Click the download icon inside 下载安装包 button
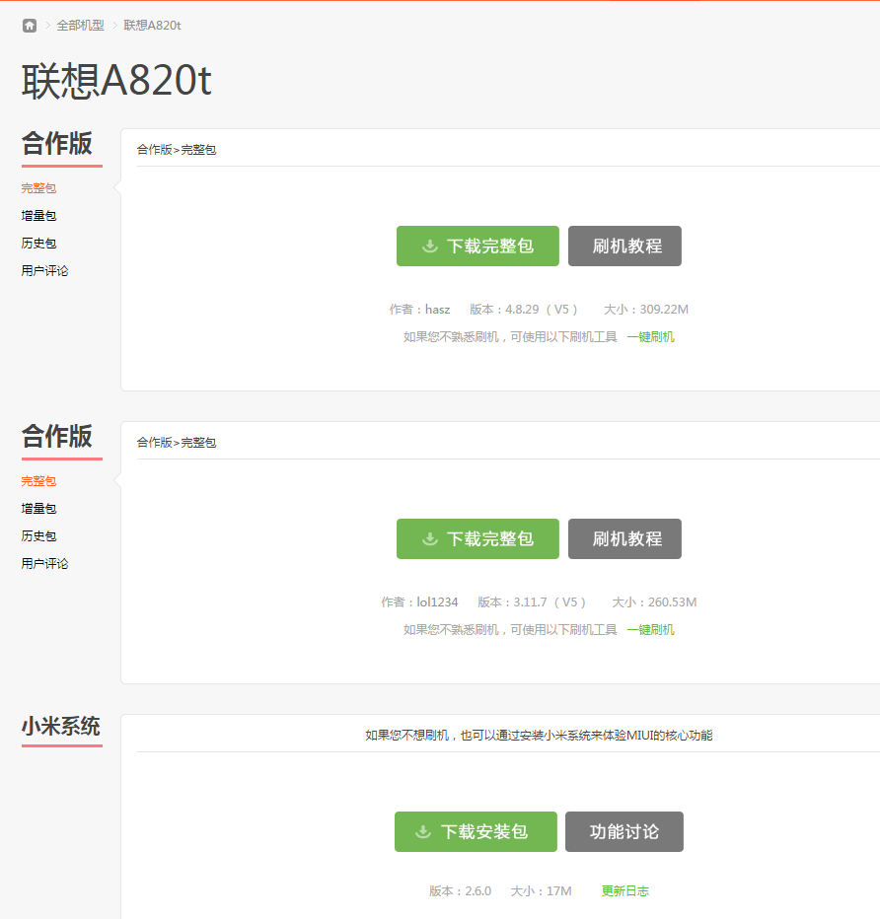This screenshot has height=919, width=880. pyautogui.click(x=428, y=831)
